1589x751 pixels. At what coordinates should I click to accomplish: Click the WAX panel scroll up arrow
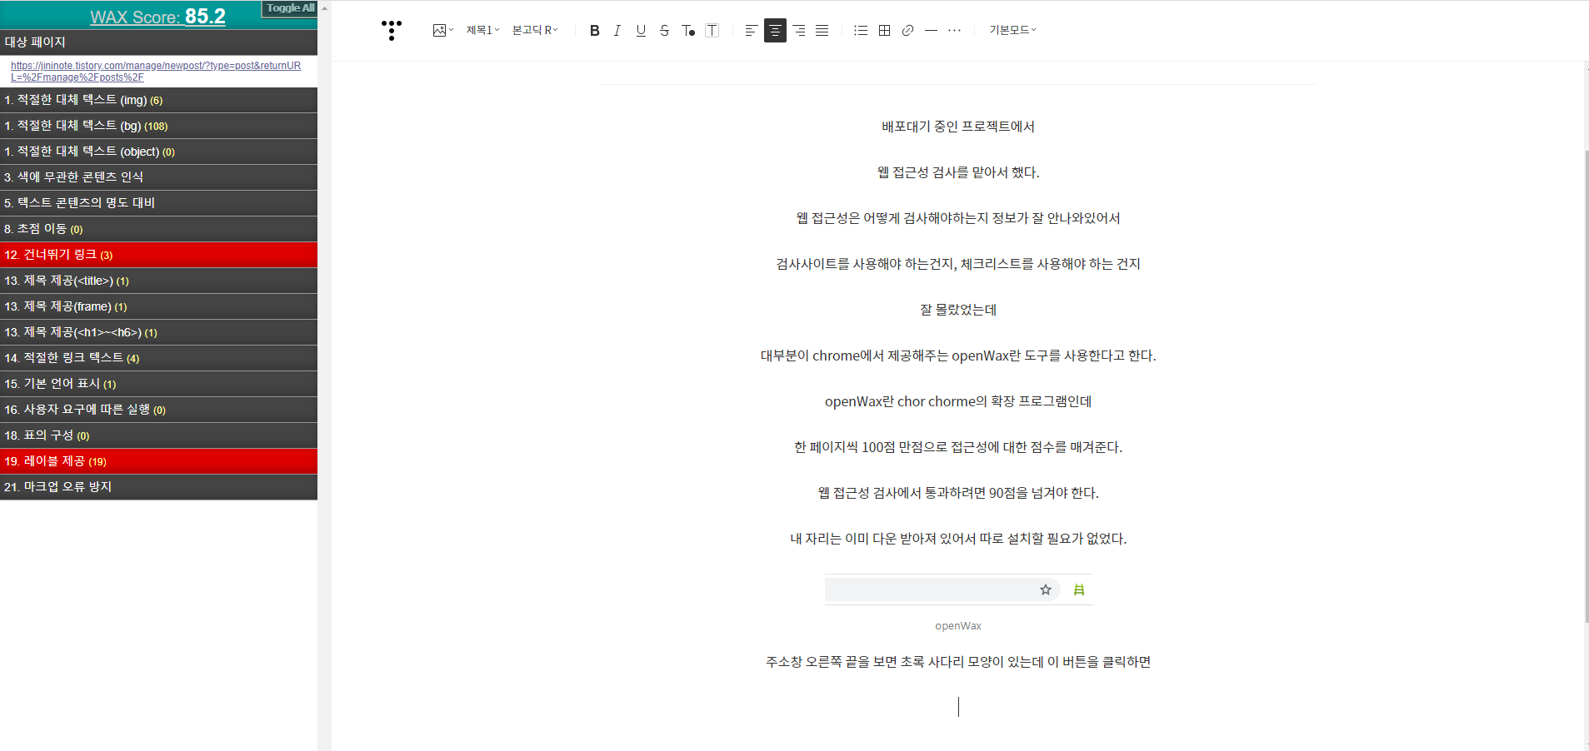tap(324, 8)
